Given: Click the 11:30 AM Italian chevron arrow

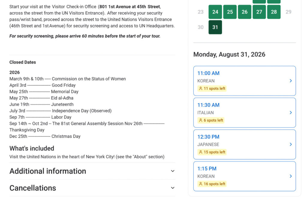Looking at the screenshot, I should tap(291, 113).
